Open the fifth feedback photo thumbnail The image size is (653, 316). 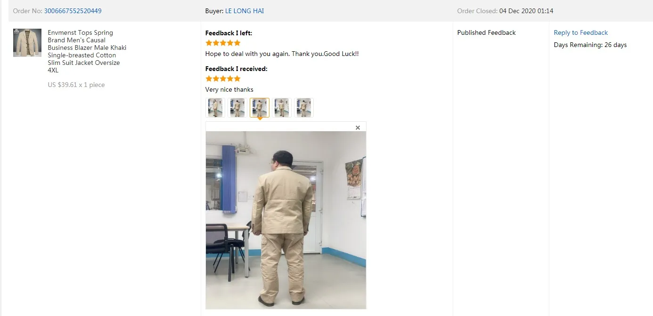(x=304, y=108)
